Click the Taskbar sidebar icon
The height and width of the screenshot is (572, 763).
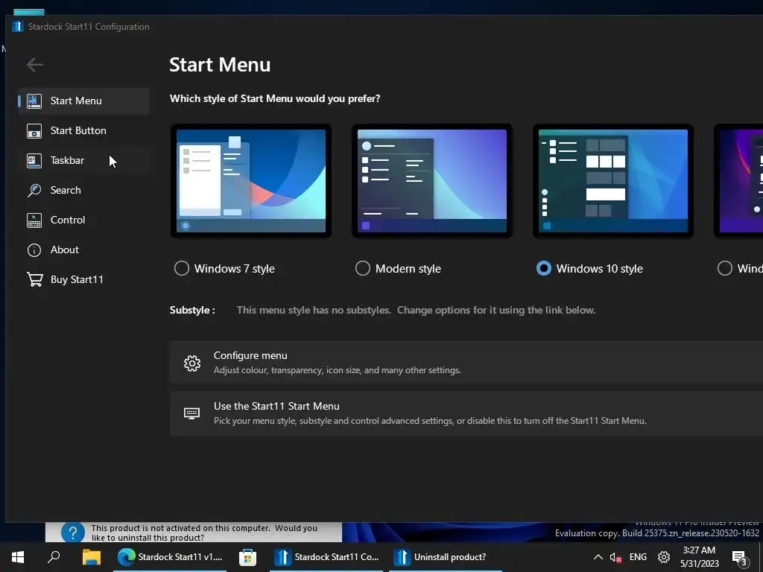point(34,161)
